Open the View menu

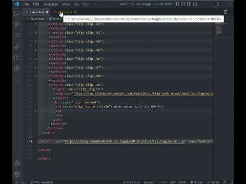pyautogui.click(x=66, y=4)
